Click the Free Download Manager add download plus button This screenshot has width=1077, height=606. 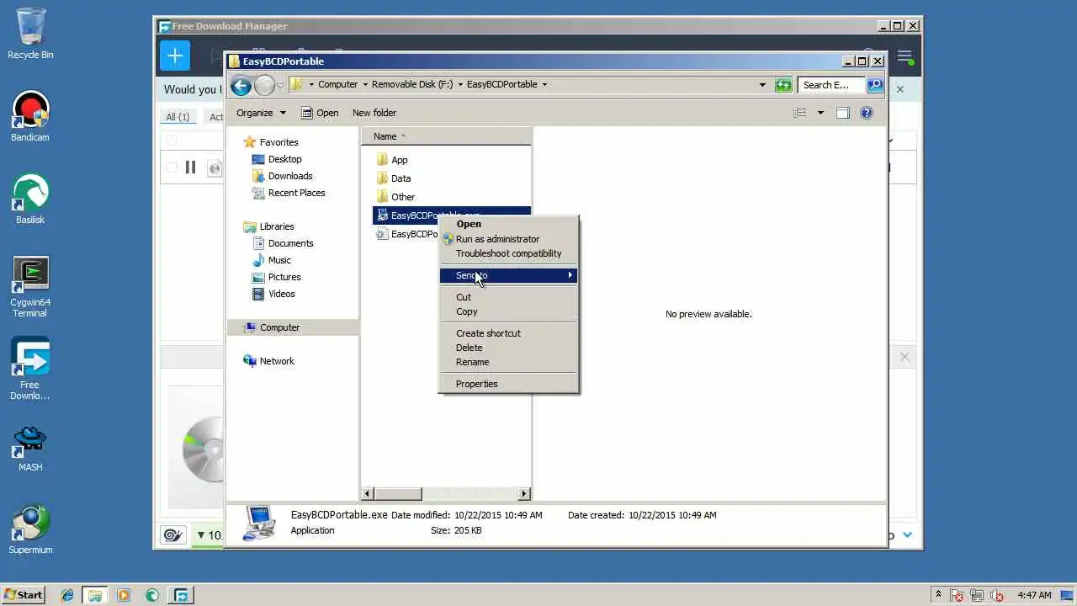point(175,56)
